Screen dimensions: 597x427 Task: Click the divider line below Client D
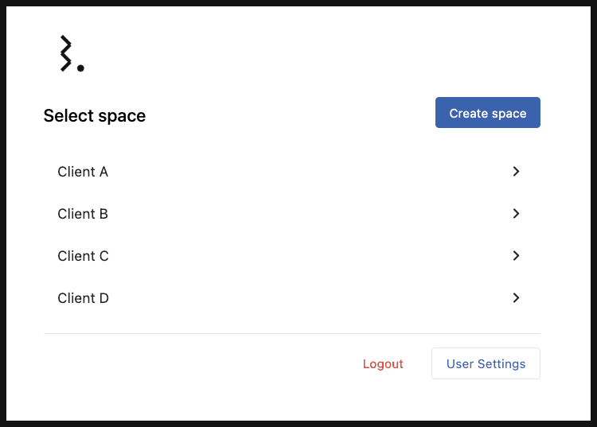[x=291, y=333]
